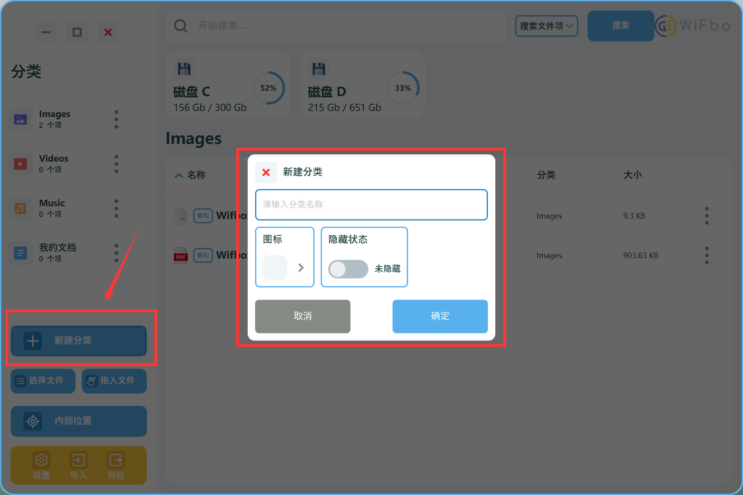Toggle the 隐藏状态 hidden switch
The image size is (743, 495).
348,269
